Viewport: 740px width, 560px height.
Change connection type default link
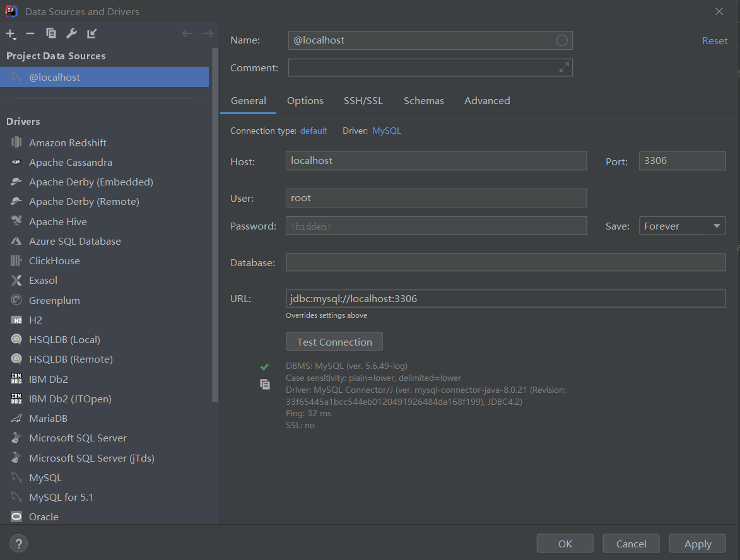pyautogui.click(x=314, y=131)
